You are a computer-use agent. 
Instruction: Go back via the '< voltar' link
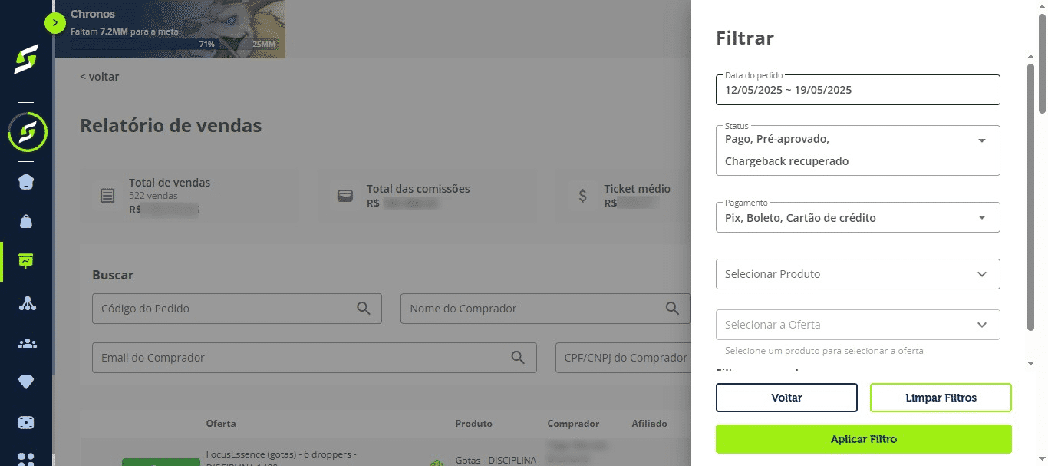[x=100, y=77]
